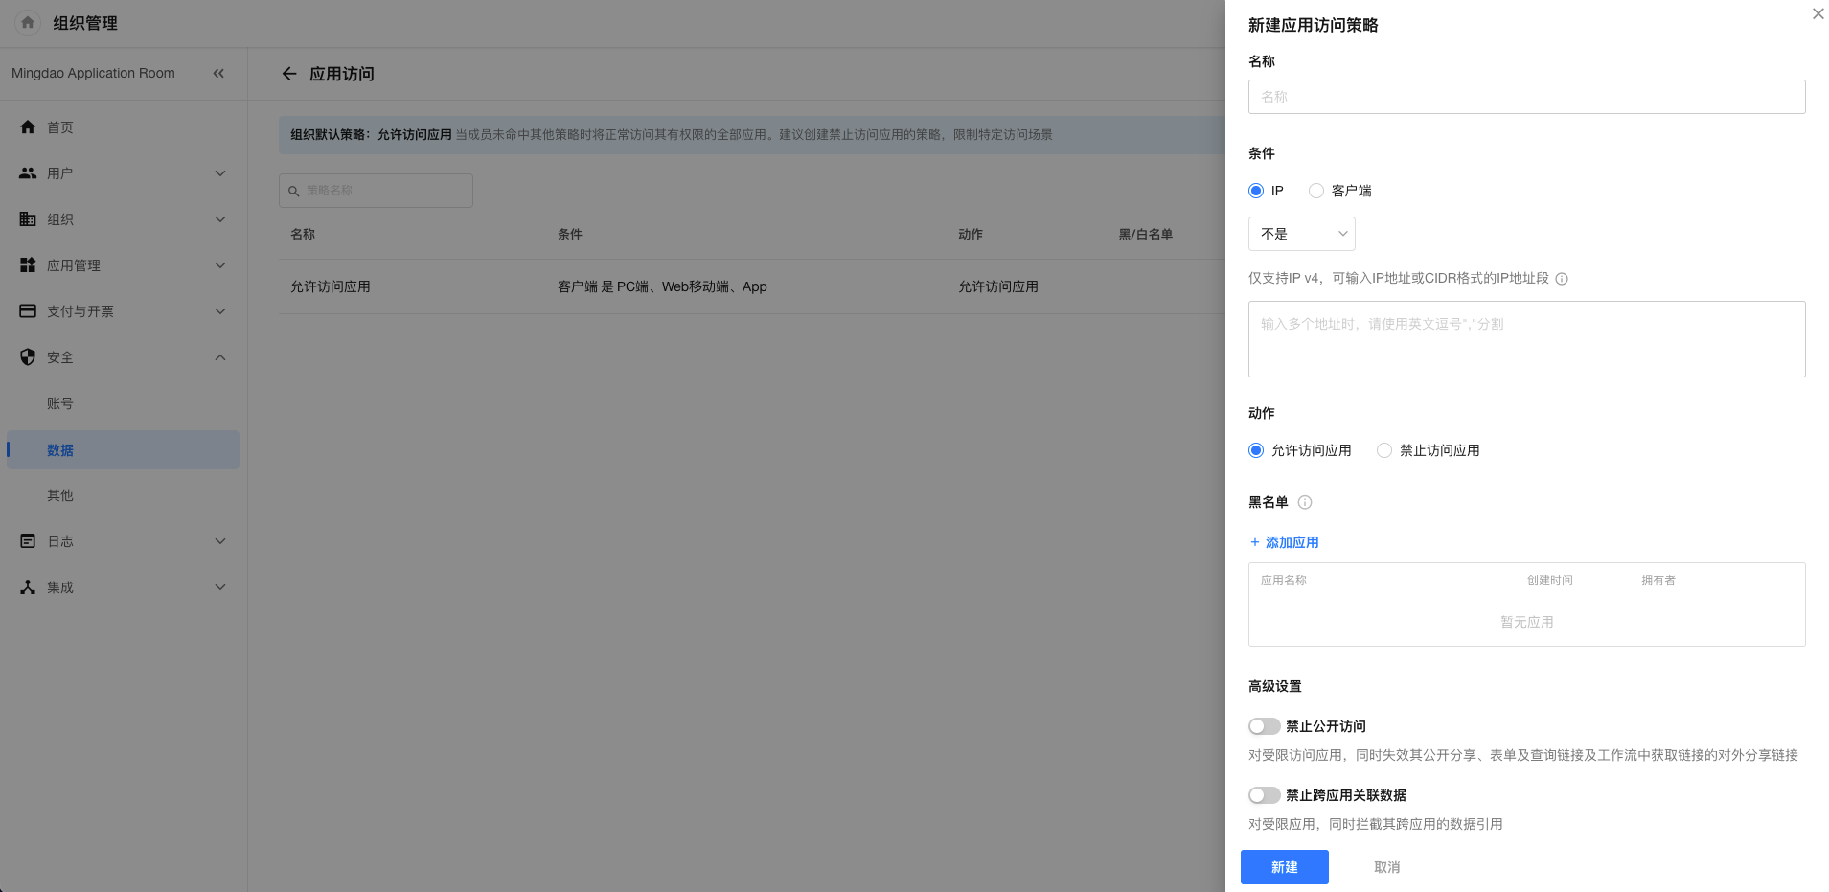Open 账号 under security menu

[x=60, y=403]
